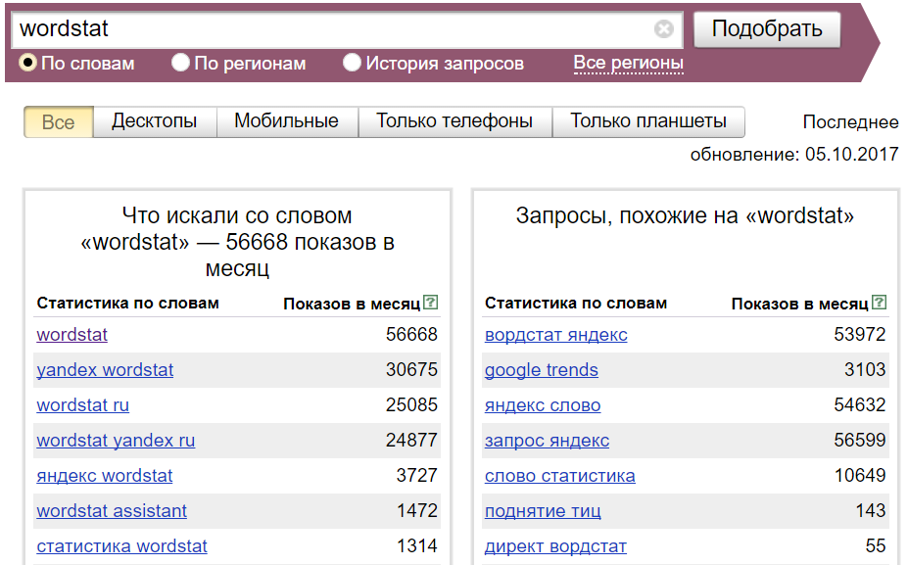
Task: Open the Все регионы region selector
Action: (628, 63)
